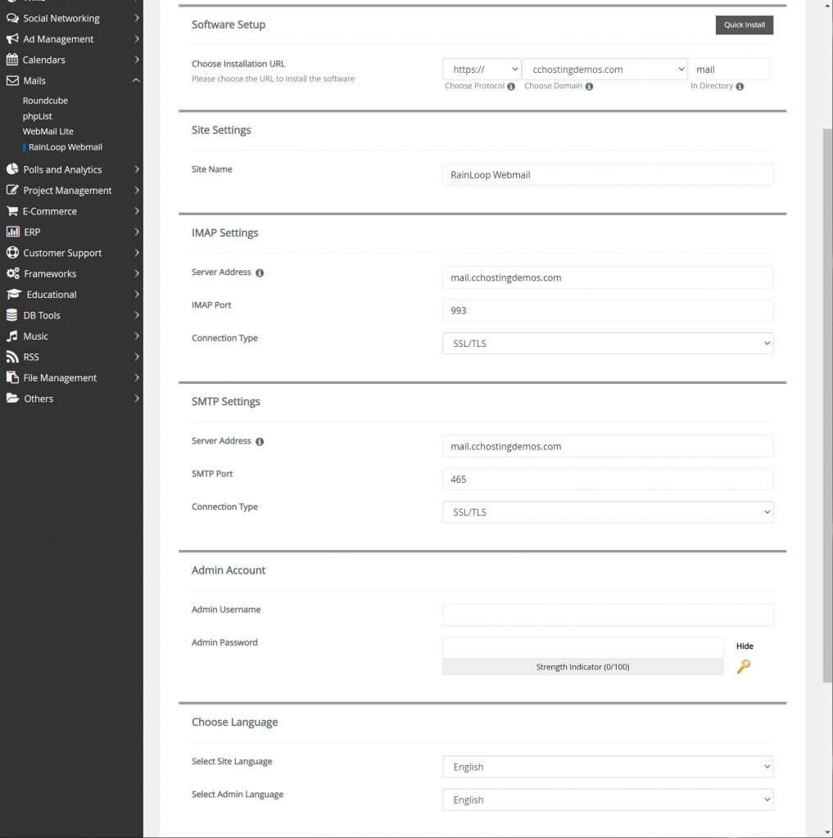This screenshot has height=838, width=833.
Task: Open the cchostingdemos.com domain dropdown
Action: 604,70
